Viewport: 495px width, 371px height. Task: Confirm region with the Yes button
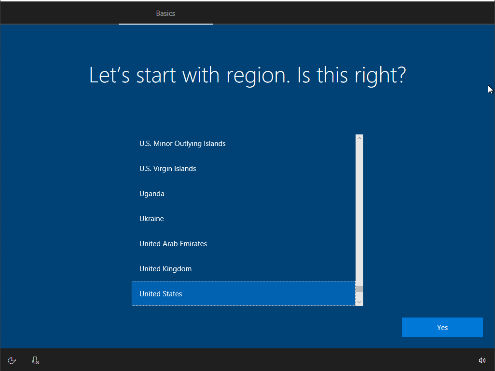(x=442, y=327)
